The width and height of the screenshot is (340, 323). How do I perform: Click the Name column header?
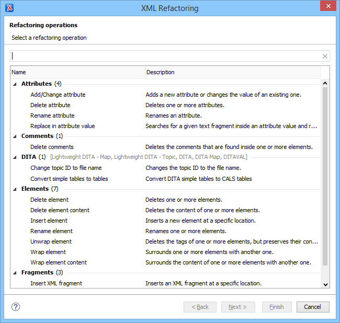tap(77, 72)
